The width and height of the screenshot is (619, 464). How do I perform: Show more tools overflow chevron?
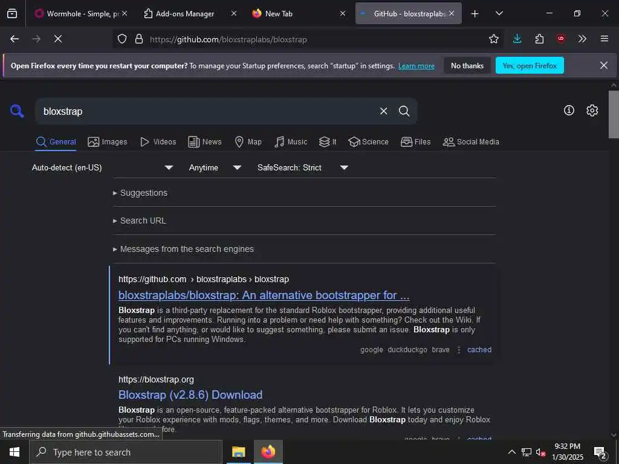click(582, 39)
